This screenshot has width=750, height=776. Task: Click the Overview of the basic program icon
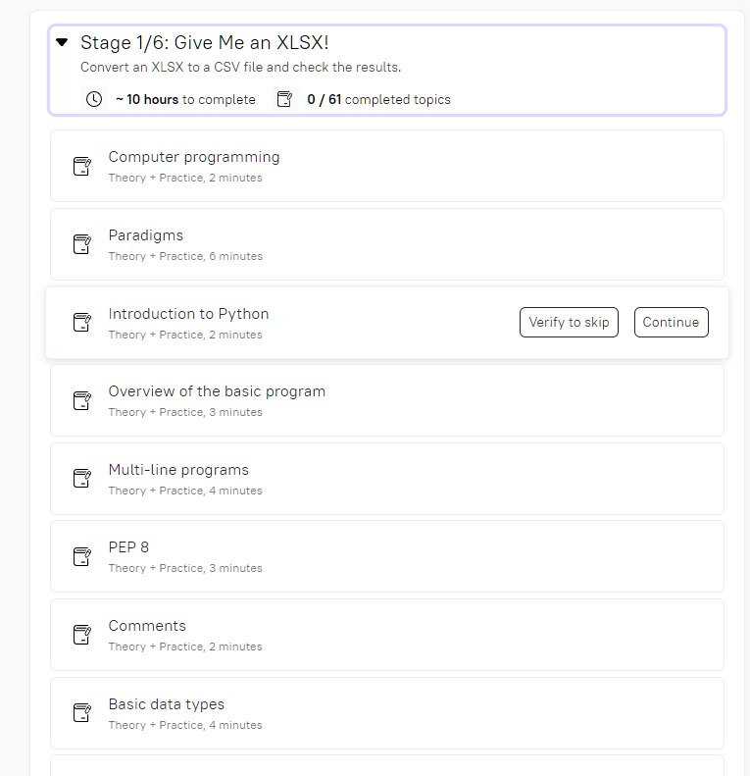[82, 401]
